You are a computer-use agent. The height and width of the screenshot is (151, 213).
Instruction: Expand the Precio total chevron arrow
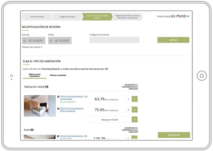188,16
